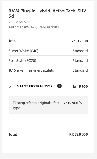Click the 18' 5 eiker maskinert alufelg row
This screenshot has height=159, width=97.
tap(48, 70)
